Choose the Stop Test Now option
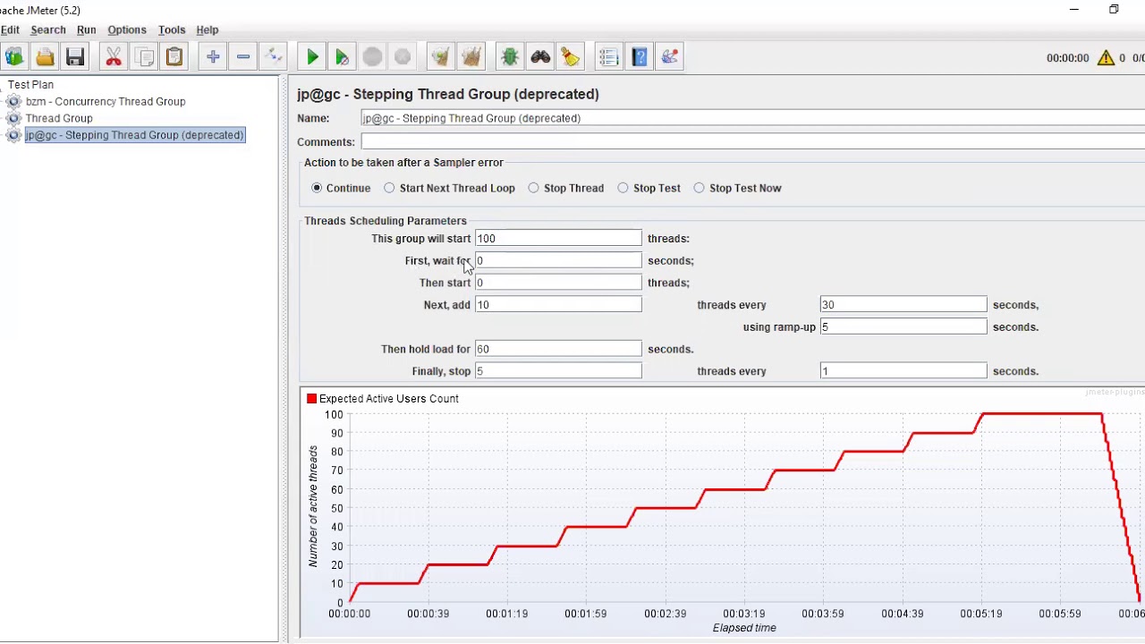The width and height of the screenshot is (1145, 644). 699,188
